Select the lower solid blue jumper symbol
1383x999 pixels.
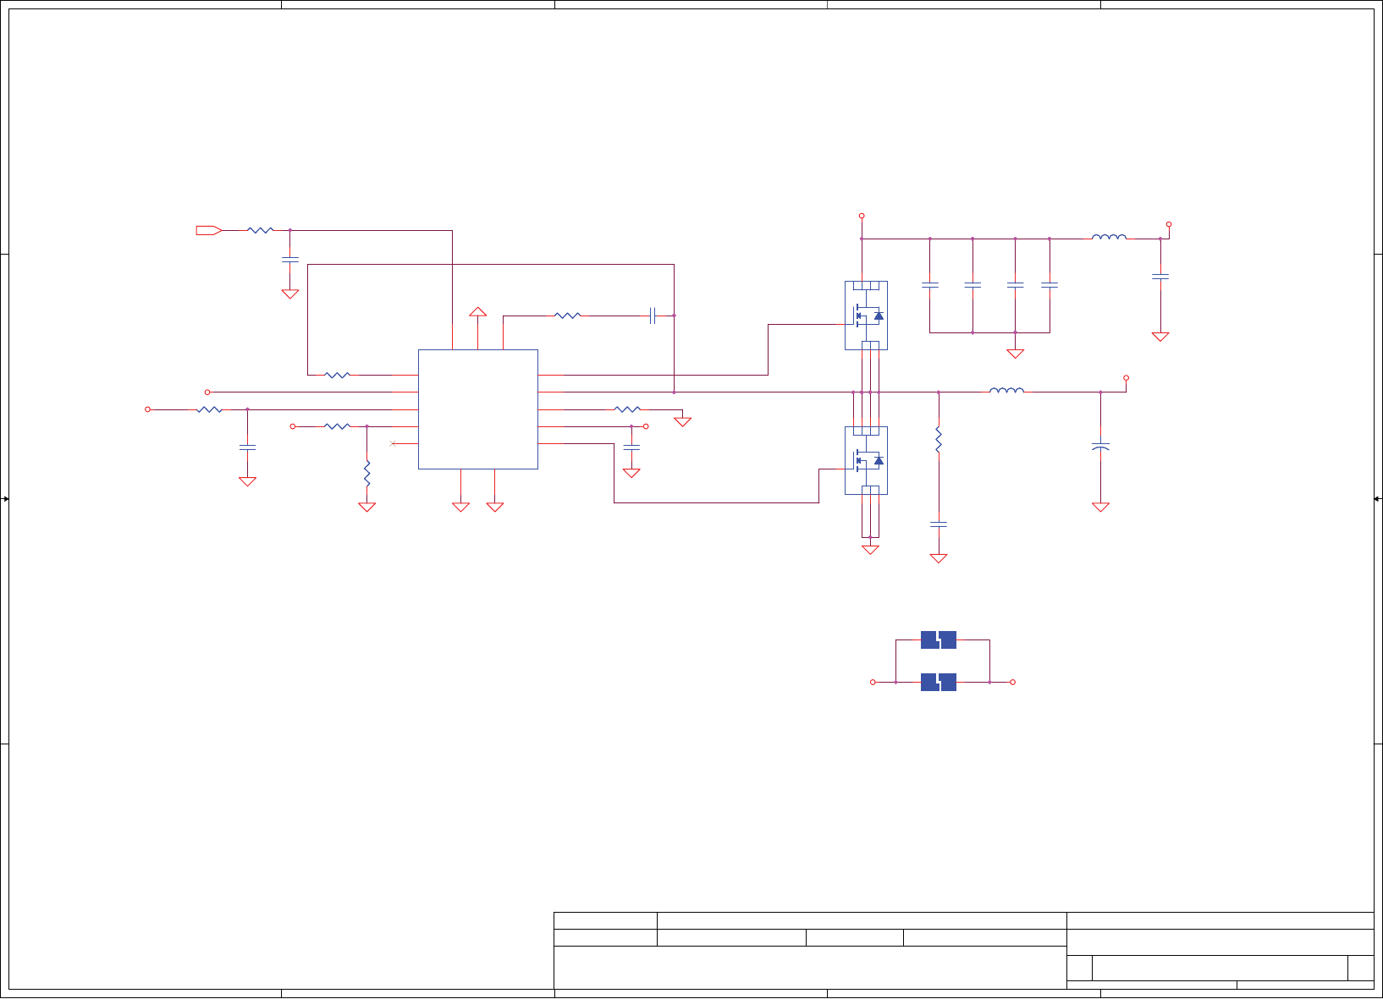click(x=939, y=682)
